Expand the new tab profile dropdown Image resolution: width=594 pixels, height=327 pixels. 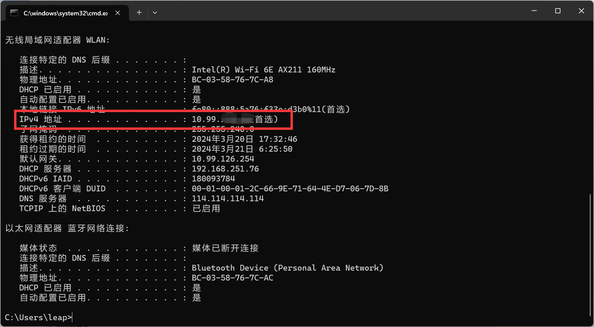tap(155, 13)
